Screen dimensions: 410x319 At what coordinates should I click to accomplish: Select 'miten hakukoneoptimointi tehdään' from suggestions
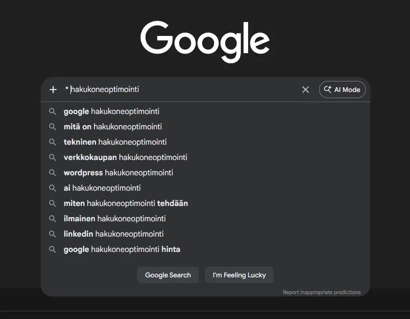tap(126, 203)
